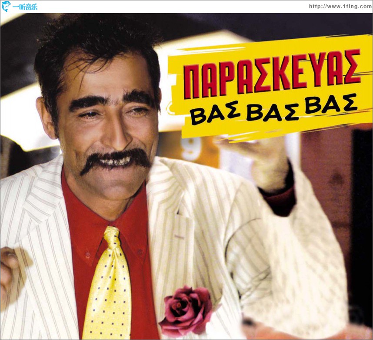Open the http://www.1ting.com link

pos(340,7)
